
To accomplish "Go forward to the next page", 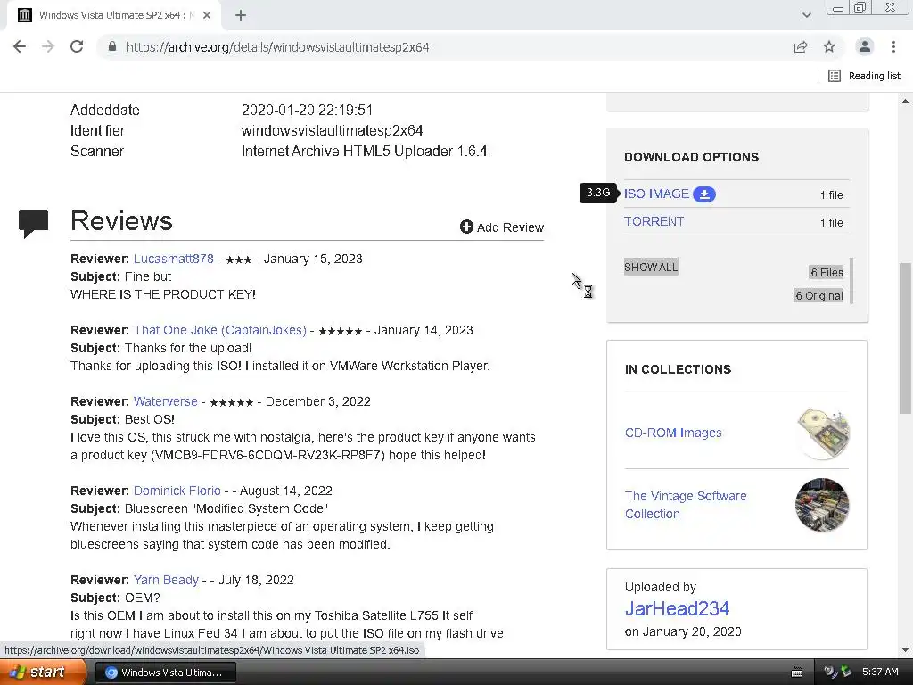I will (48, 47).
